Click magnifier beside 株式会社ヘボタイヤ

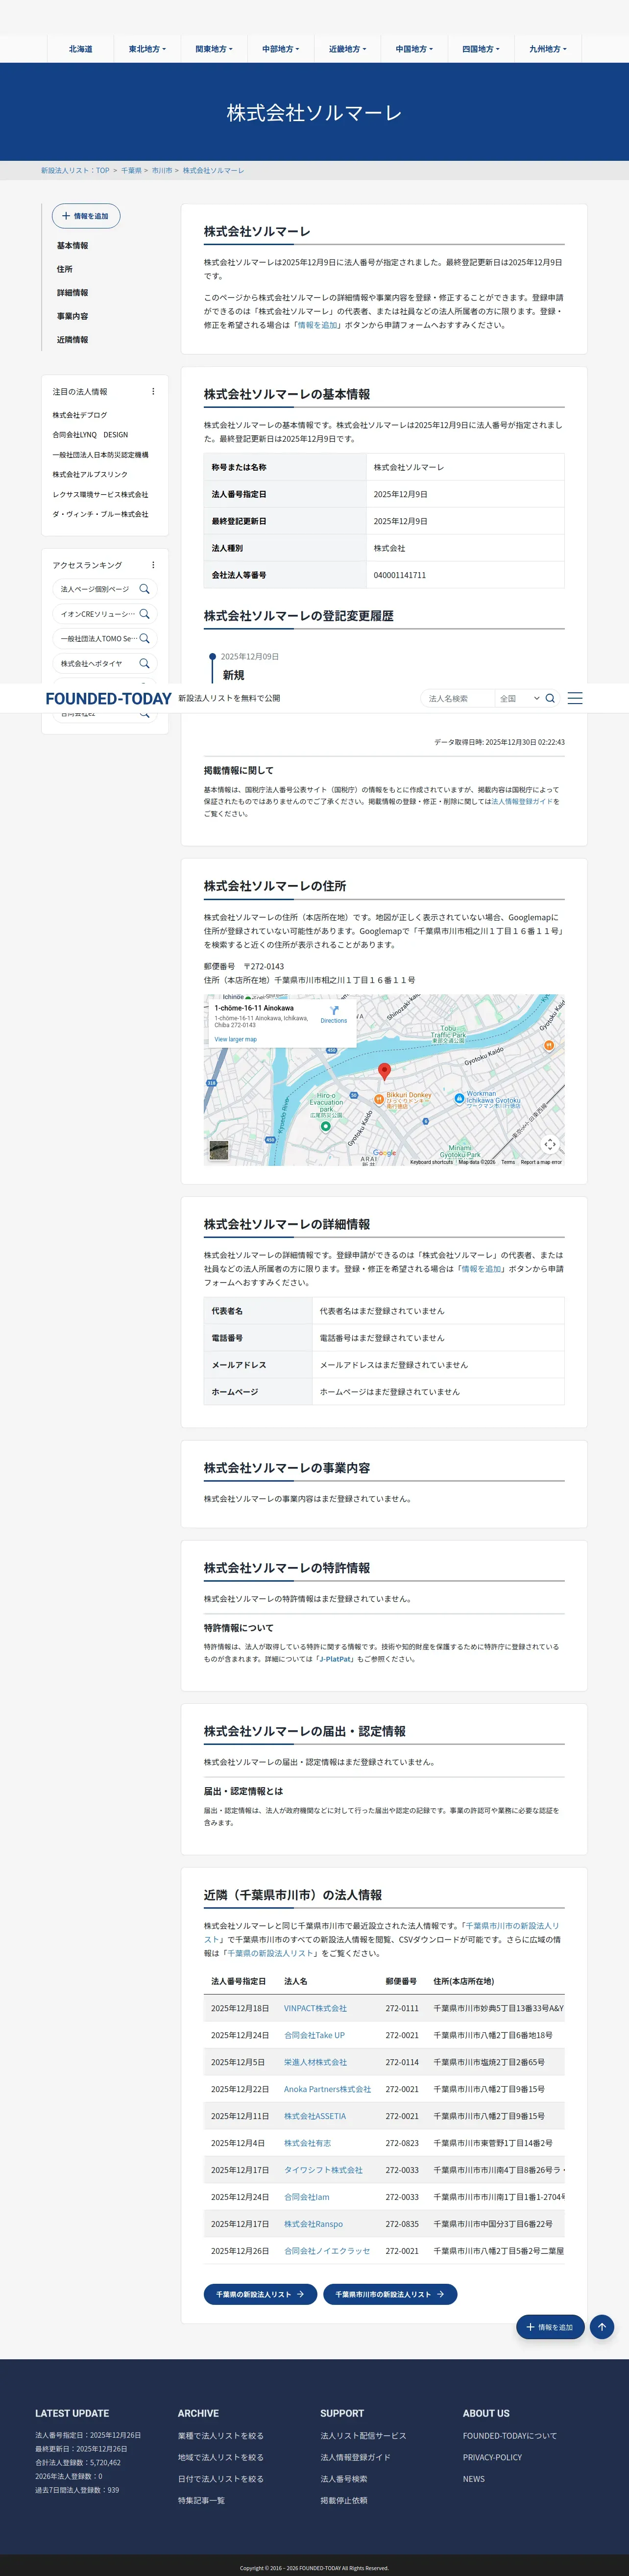tap(145, 663)
